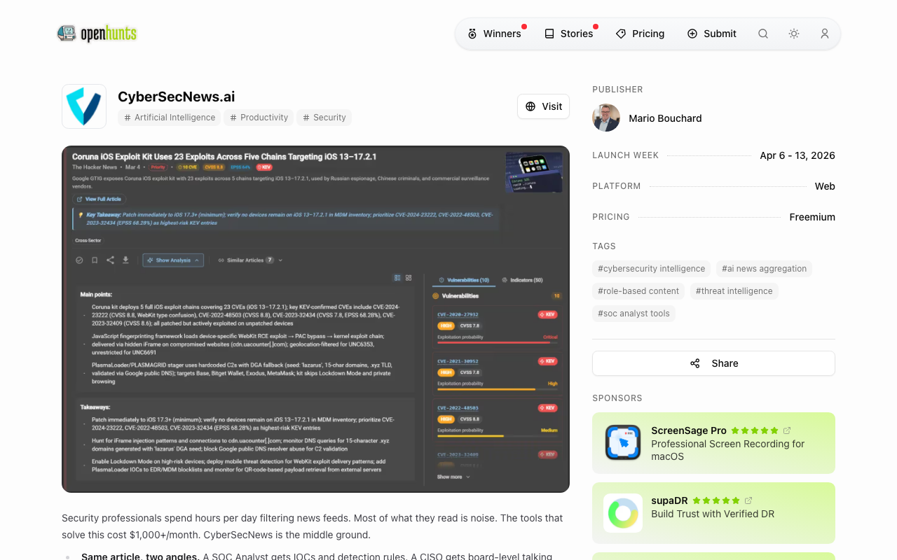The image size is (897, 560).
Task: Open the ScreenSage Pro sponsor title
Action: [688, 430]
